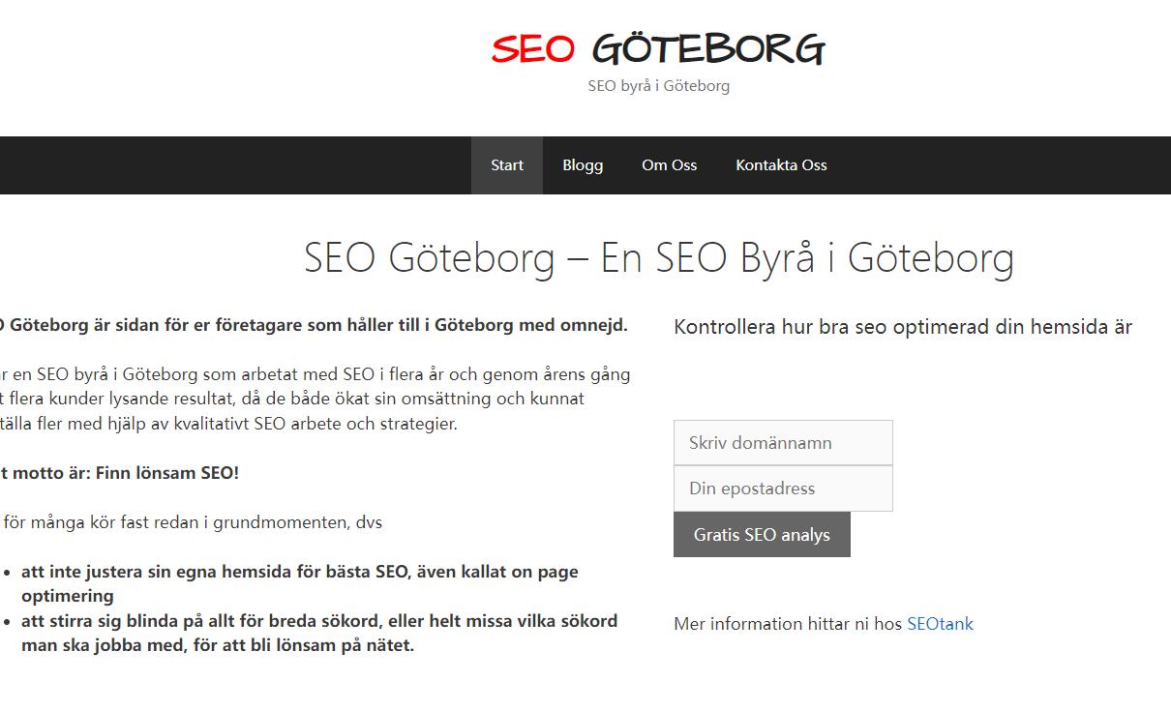The height and width of the screenshot is (711, 1171).
Task: Click the 'Finn lönsam SEO!' motto line
Action: click(119, 473)
